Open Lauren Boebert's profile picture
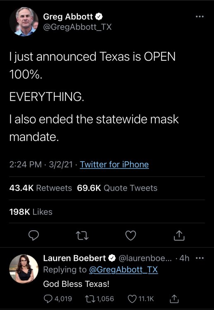The width and height of the screenshot is (214, 310). pyautogui.click(x=24, y=269)
